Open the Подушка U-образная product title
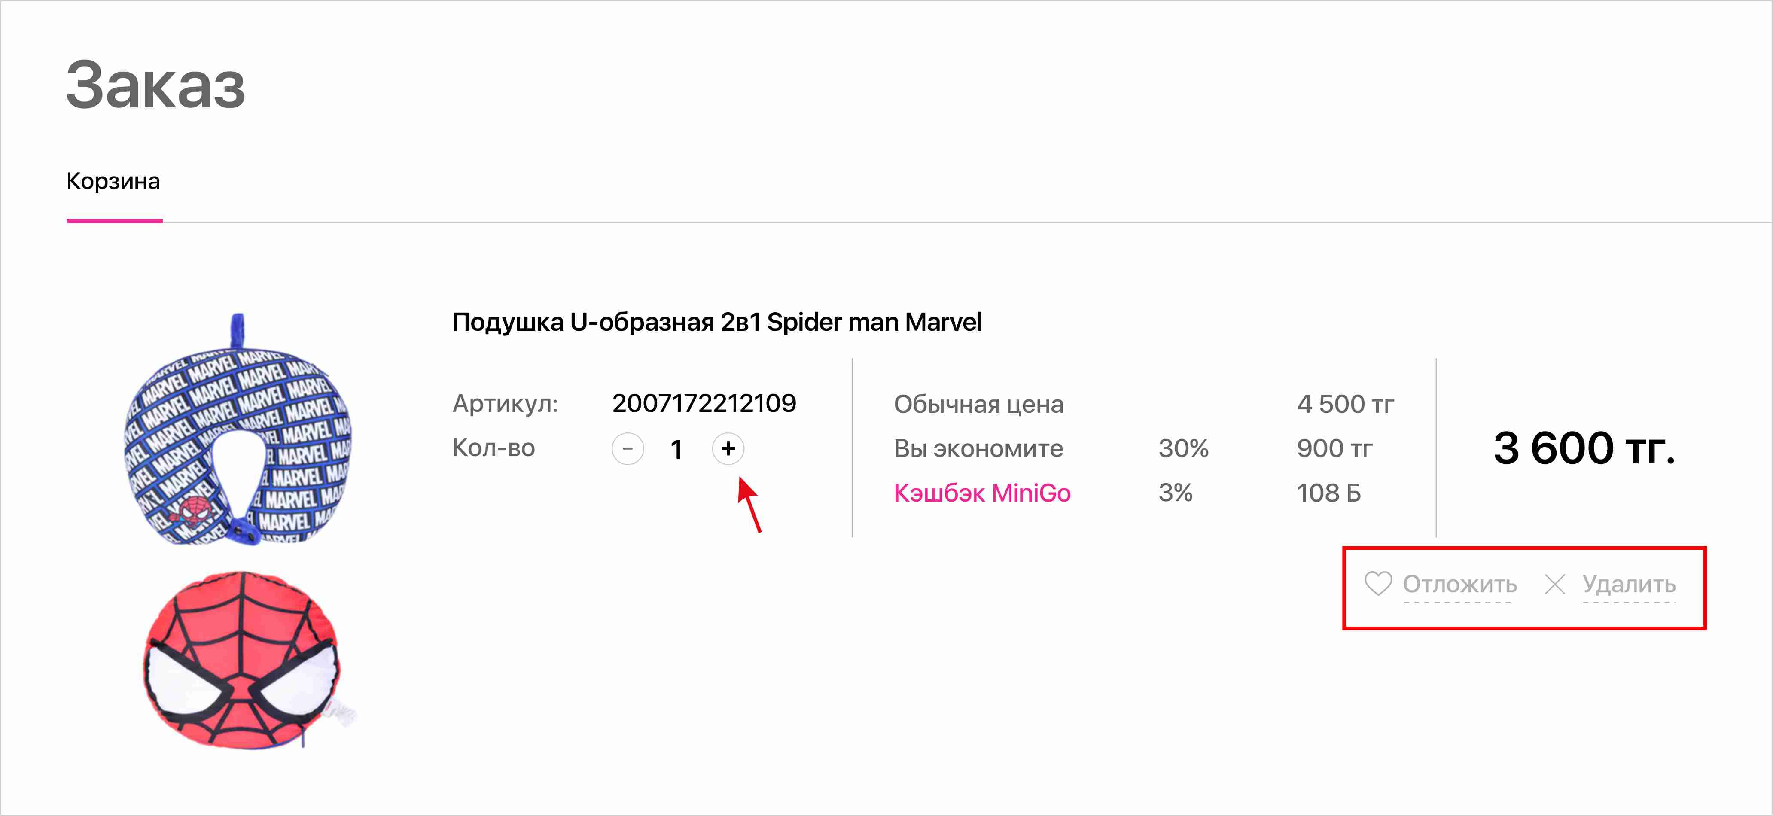This screenshot has width=1773, height=816. (716, 322)
